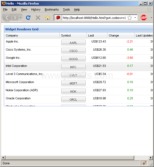
Task: Sort by the Last Updated column header
Action: point(144,35)
